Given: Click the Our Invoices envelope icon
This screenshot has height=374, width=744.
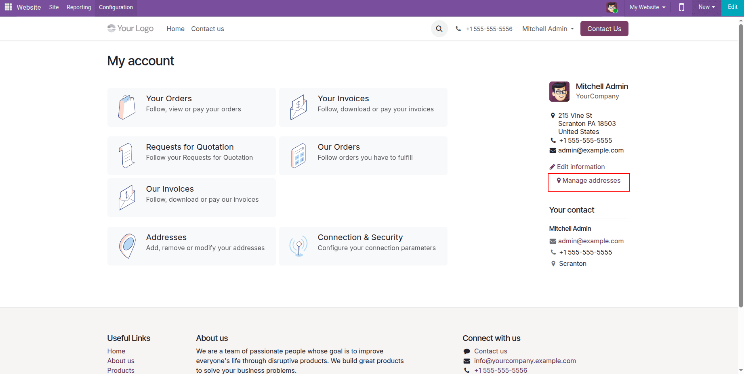Looking at the screenshot, I should (x=127, y=198).
